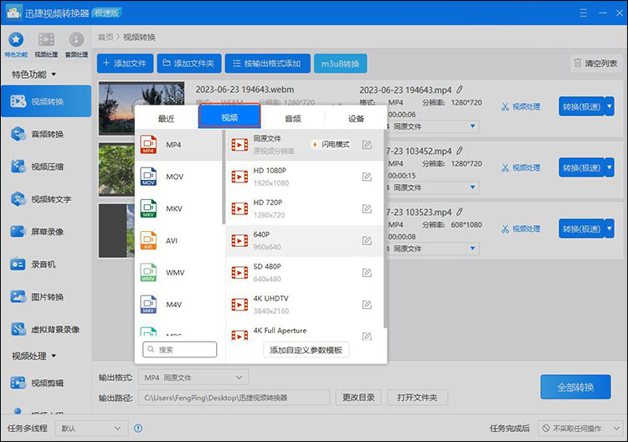Open the 视频处理 film icon

coord(46,40)
